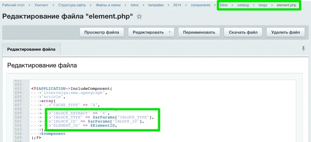
Task: Click the Удалить файл button
Action: pyautogui.click(x=285, y=32)
